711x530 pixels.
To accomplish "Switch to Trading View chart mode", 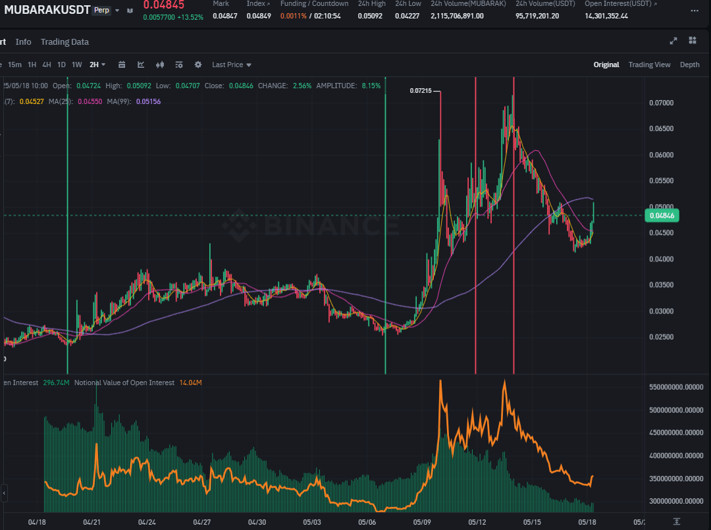I will pos(649,65).
